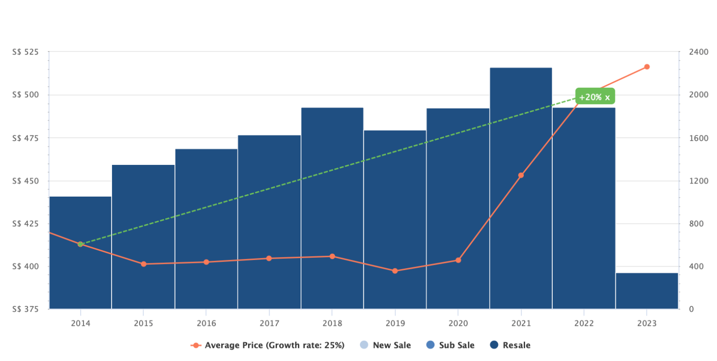Click the 2015 average price point
The image size is (717, 361).
pyautogui.click(x=143, y=264)
